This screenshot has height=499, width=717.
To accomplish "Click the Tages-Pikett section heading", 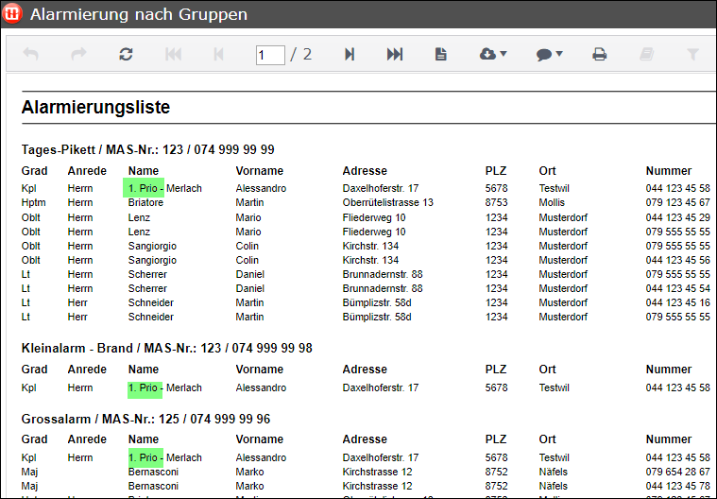I will [147, 149].
